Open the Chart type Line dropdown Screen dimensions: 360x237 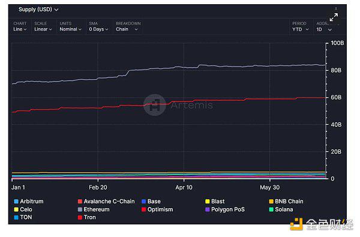point(20,29)
